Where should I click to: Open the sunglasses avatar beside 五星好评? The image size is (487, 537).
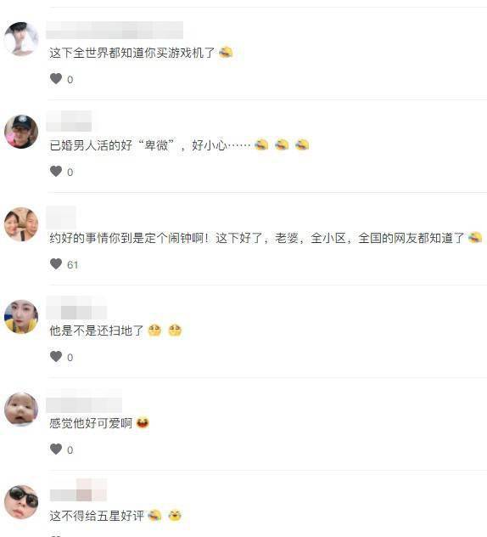tap(21, 501)
